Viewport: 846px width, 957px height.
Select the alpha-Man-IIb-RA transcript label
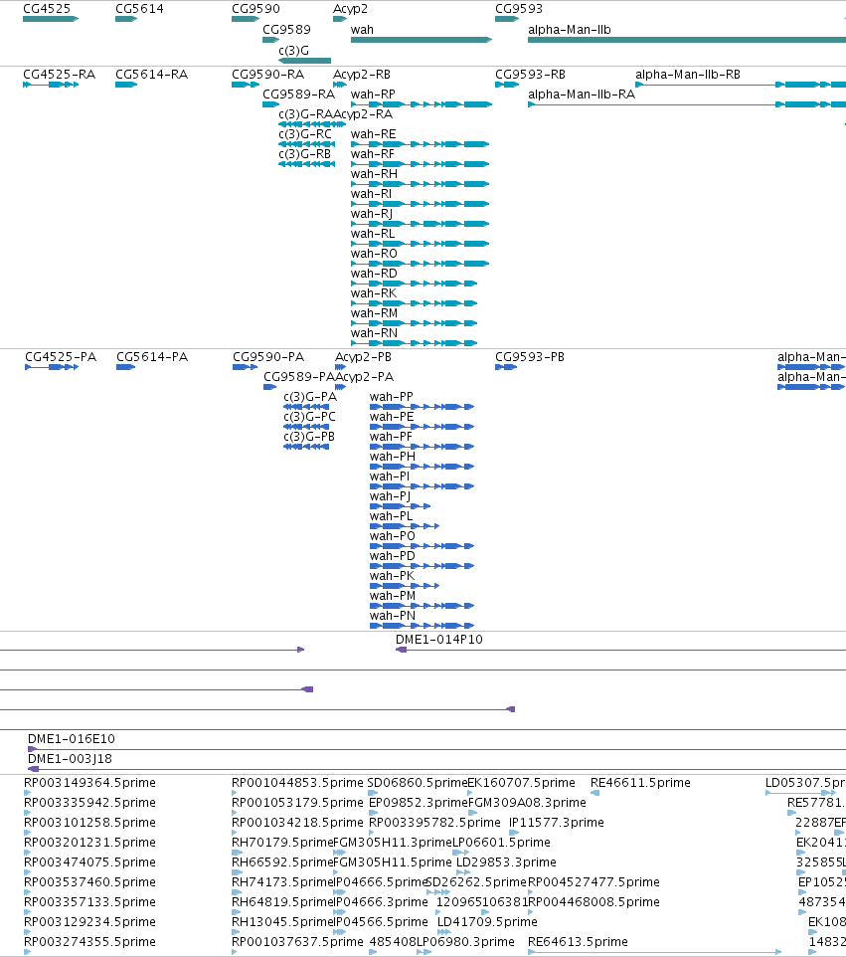pyautogui.click(x=582, y=95)
